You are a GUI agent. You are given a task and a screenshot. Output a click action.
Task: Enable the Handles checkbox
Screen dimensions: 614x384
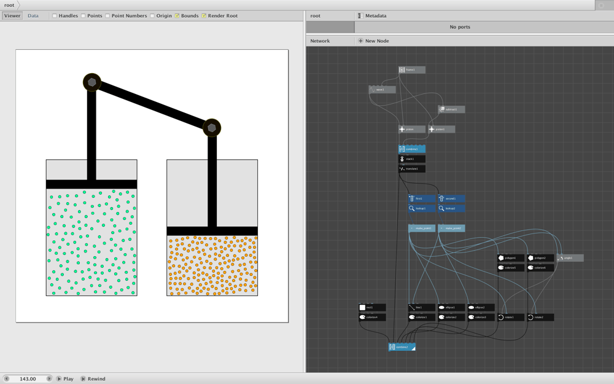tap(55, 16)
